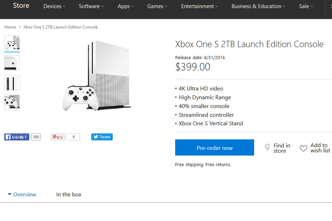Select the second product thumbnail
This screenshot has height=221, width=332.
click(x=12, y=63)
